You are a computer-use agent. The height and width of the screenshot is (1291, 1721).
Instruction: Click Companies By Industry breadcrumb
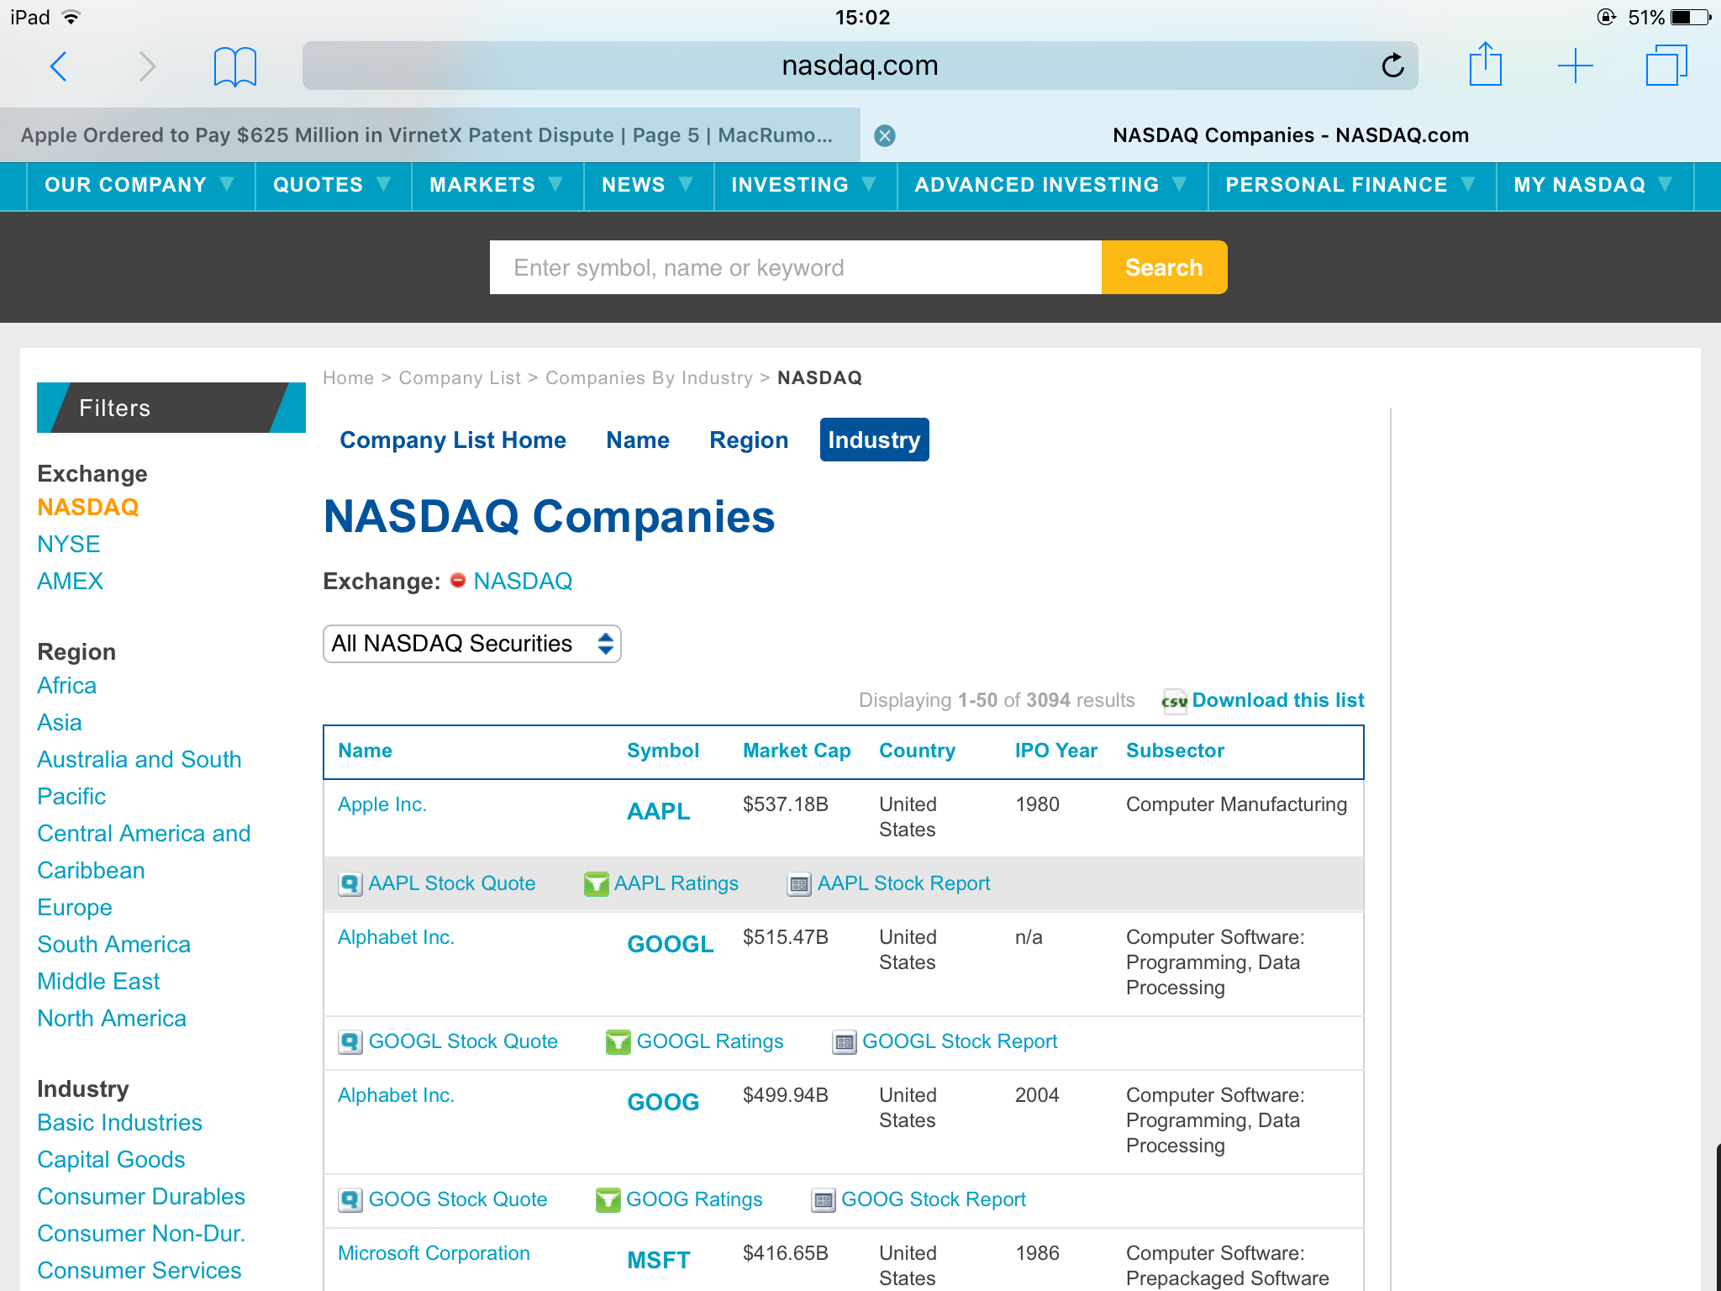coord(649,377)
